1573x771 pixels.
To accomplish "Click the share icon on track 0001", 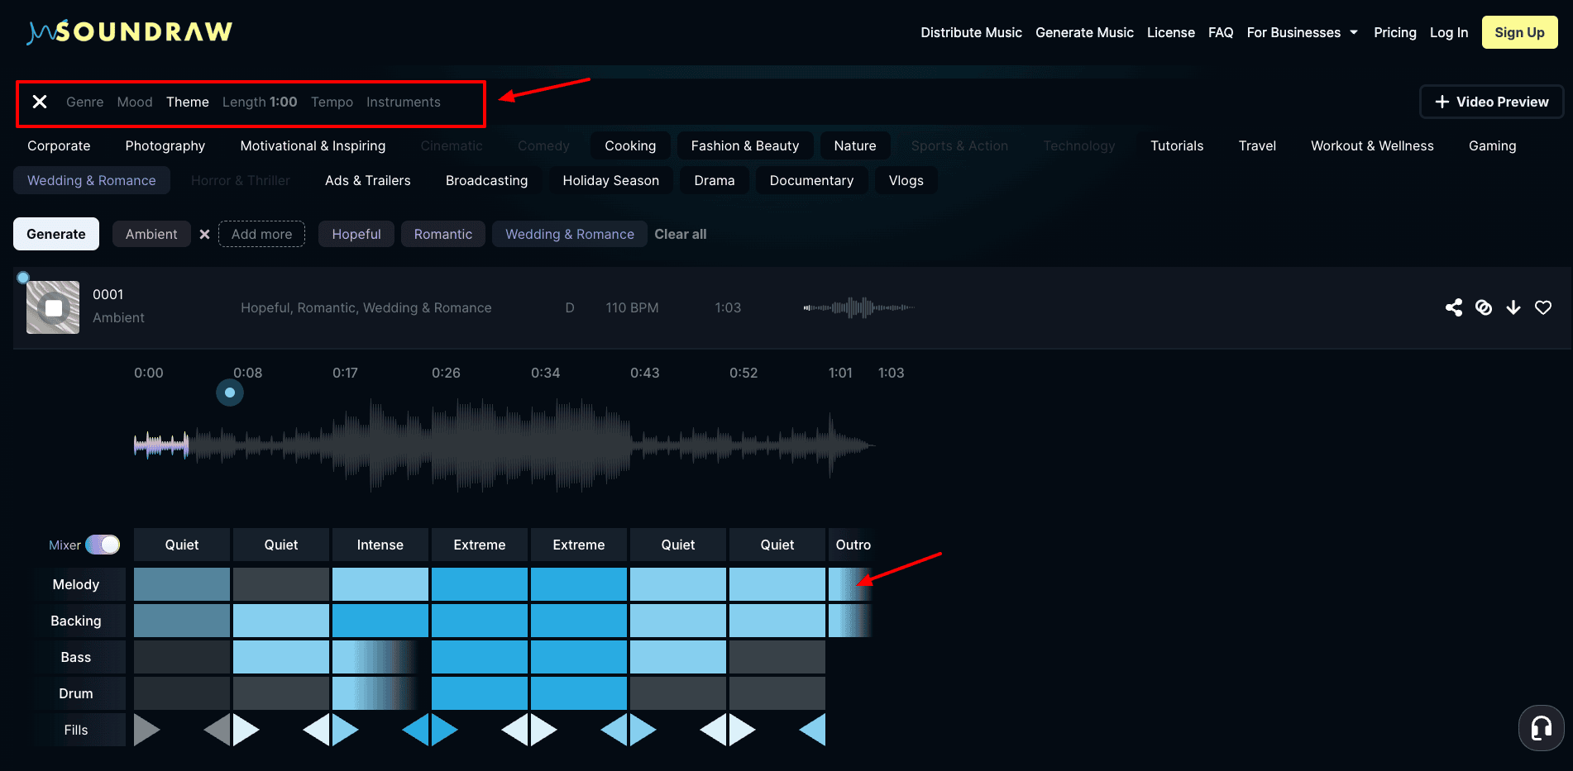I will click(1453, 307).
